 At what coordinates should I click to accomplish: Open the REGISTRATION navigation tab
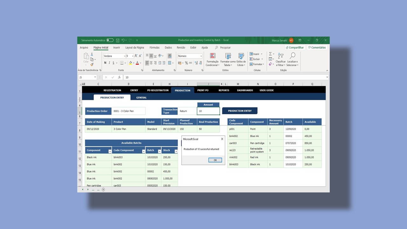tap(112, 90)
